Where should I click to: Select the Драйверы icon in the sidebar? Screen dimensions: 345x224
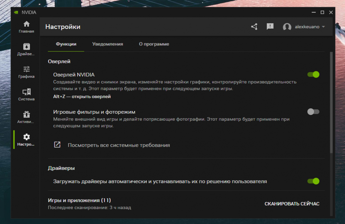(x=26, y=48)
